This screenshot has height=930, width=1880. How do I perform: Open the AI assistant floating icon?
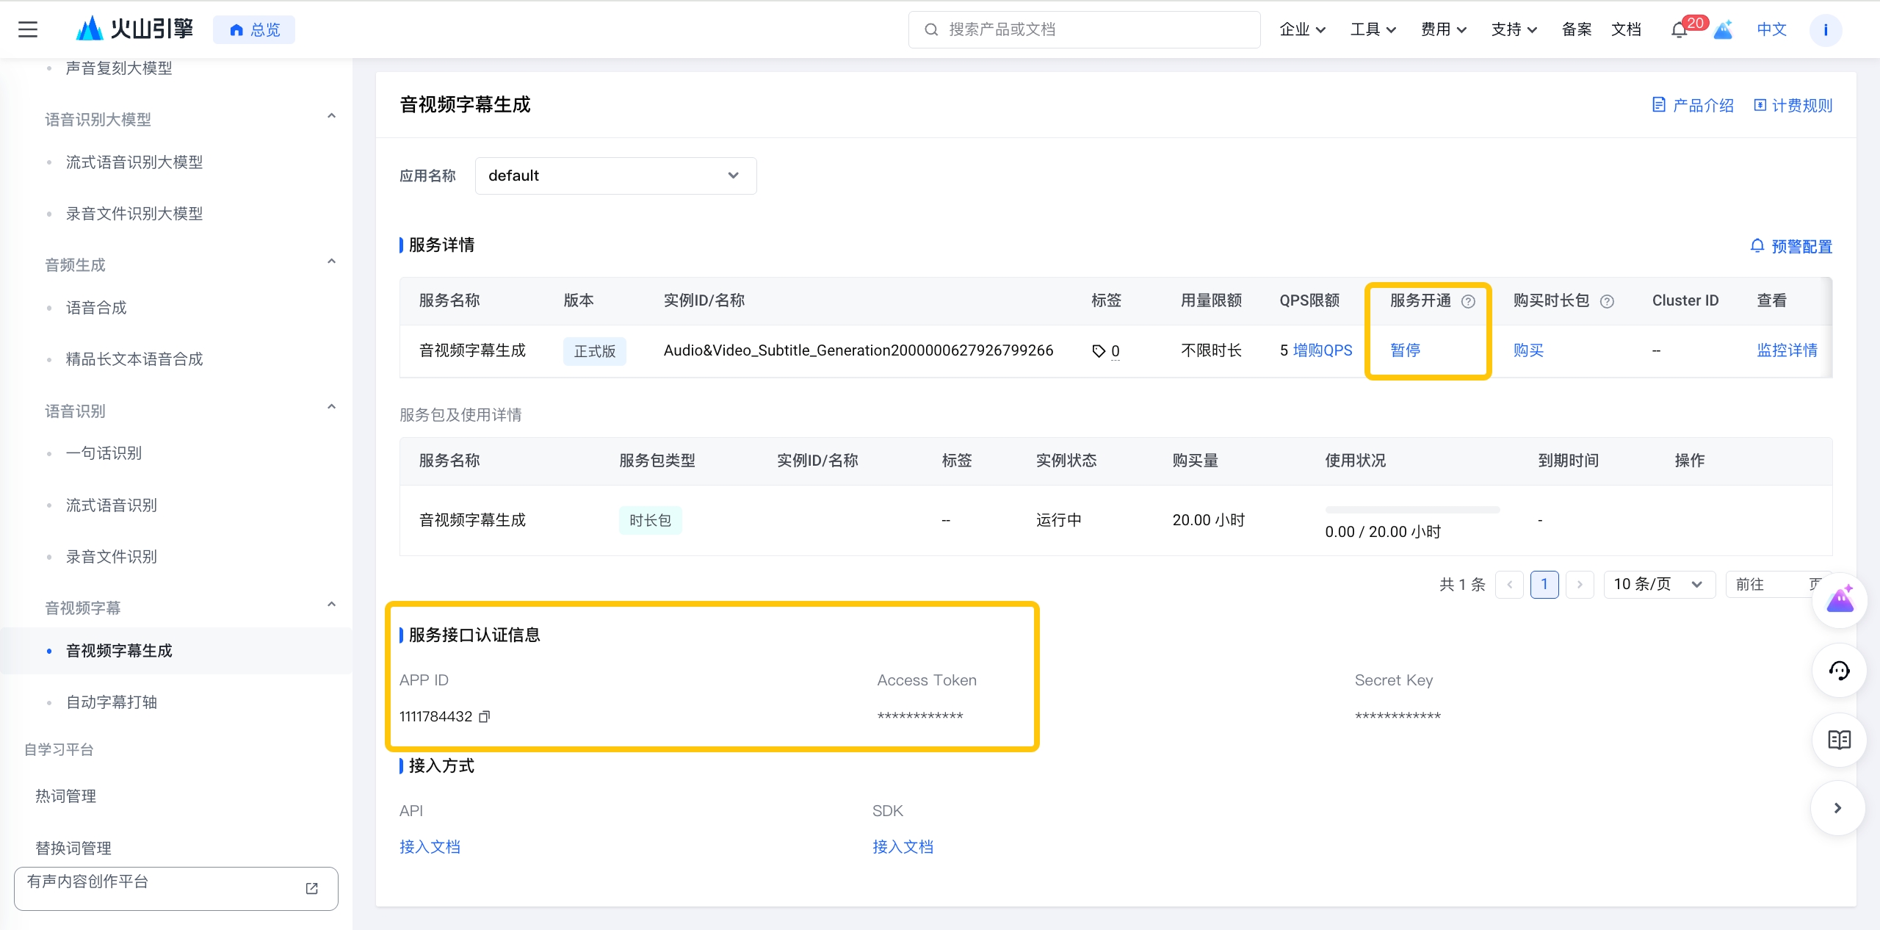point(1839,600)
